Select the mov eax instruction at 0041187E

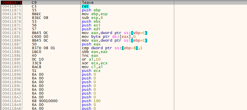point(115,33)
